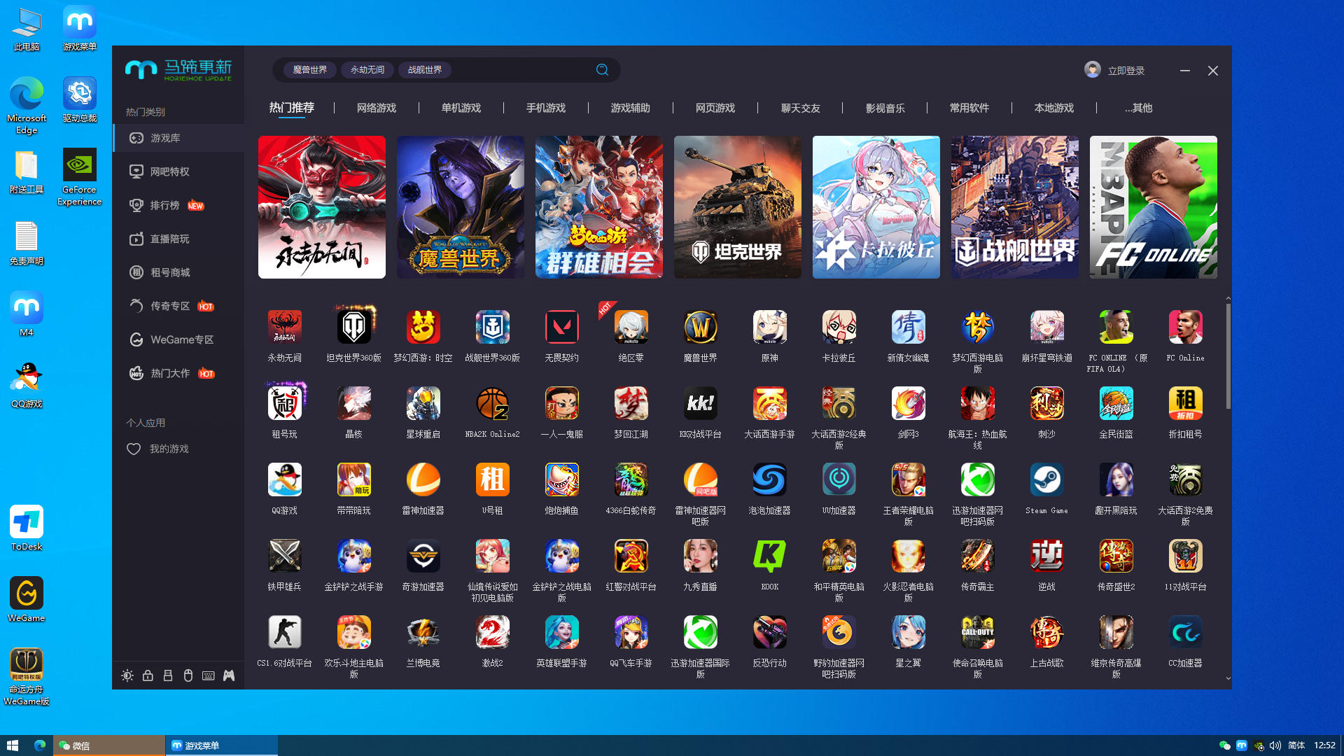Viewport: 1344px width, 756px height.
Task: Switch to the 网络游戏 tab
Action: tap(377, 108)
